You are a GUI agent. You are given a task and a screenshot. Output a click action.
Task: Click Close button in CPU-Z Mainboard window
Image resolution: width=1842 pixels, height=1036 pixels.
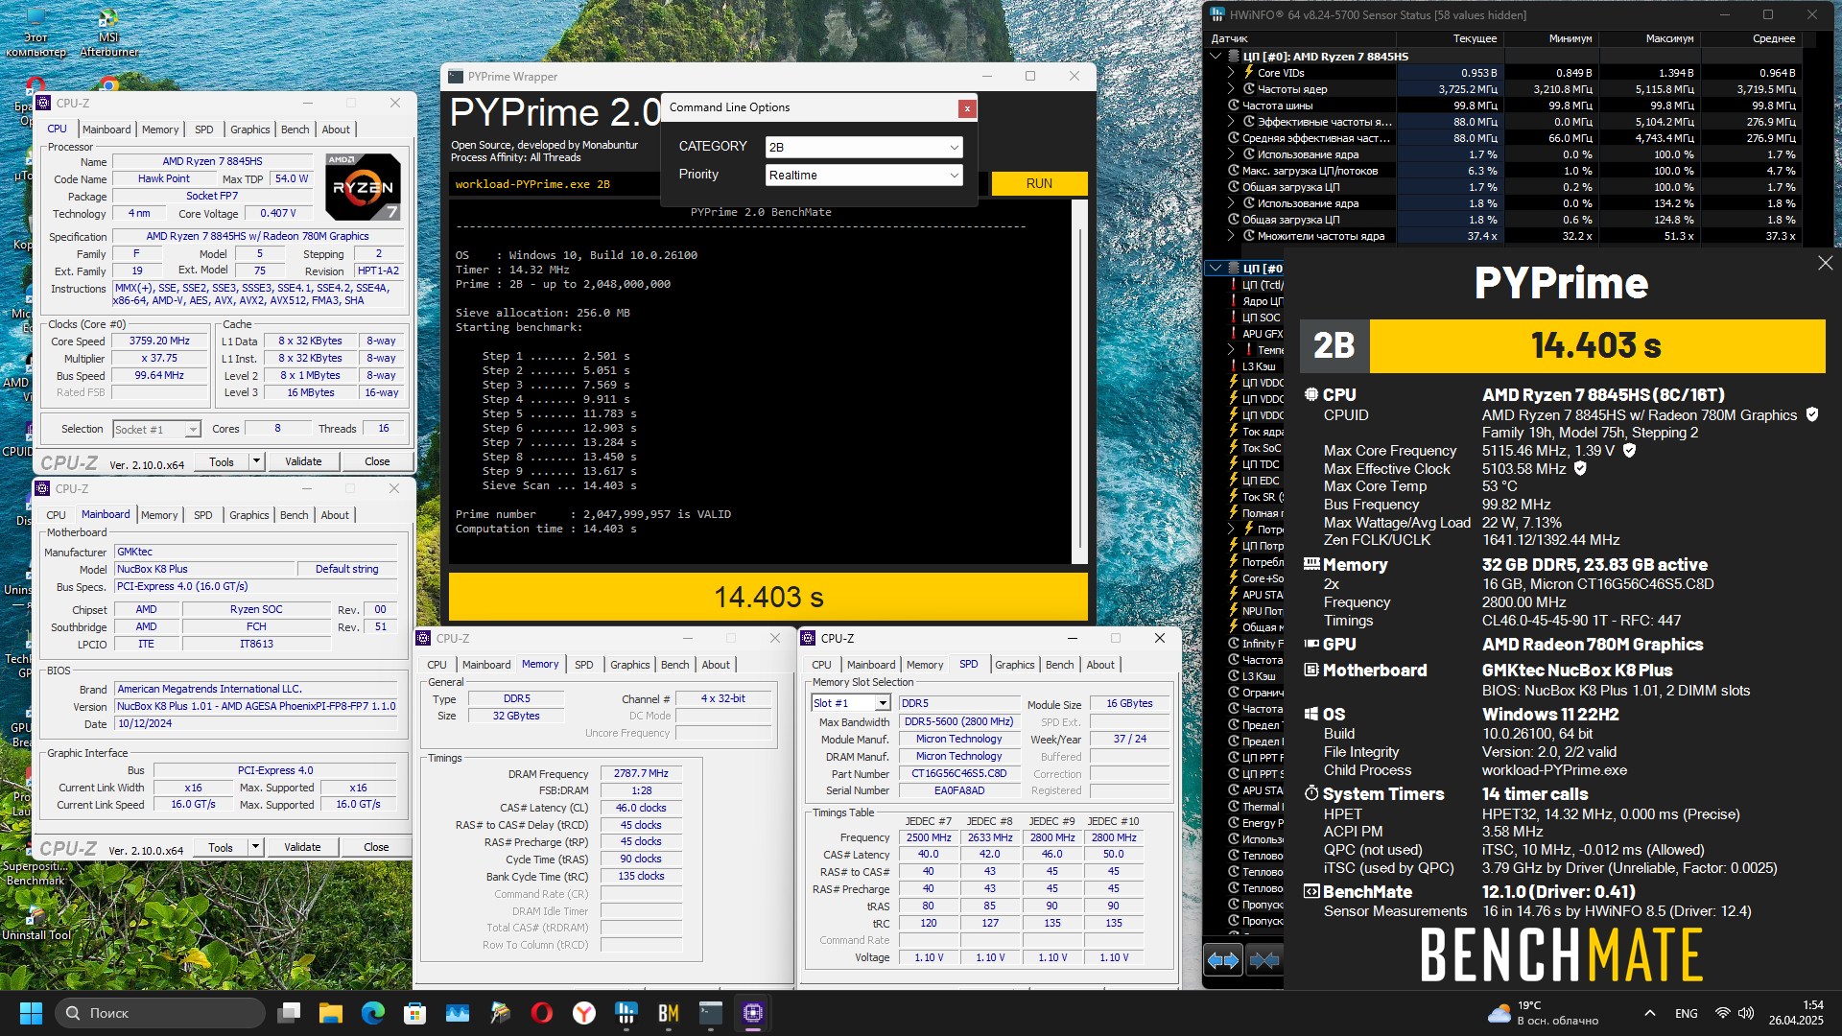pyautogui.click(x=376, y=847)
